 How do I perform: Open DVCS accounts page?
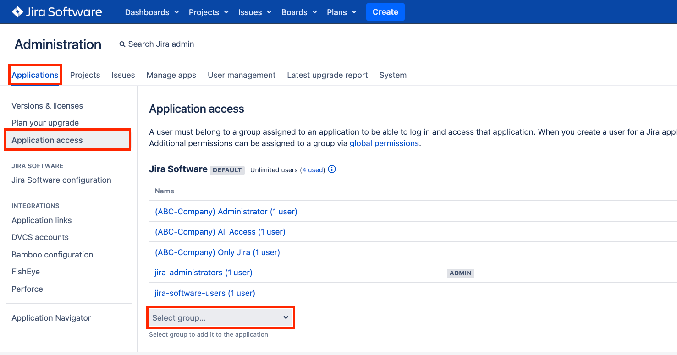coord(40,237)
